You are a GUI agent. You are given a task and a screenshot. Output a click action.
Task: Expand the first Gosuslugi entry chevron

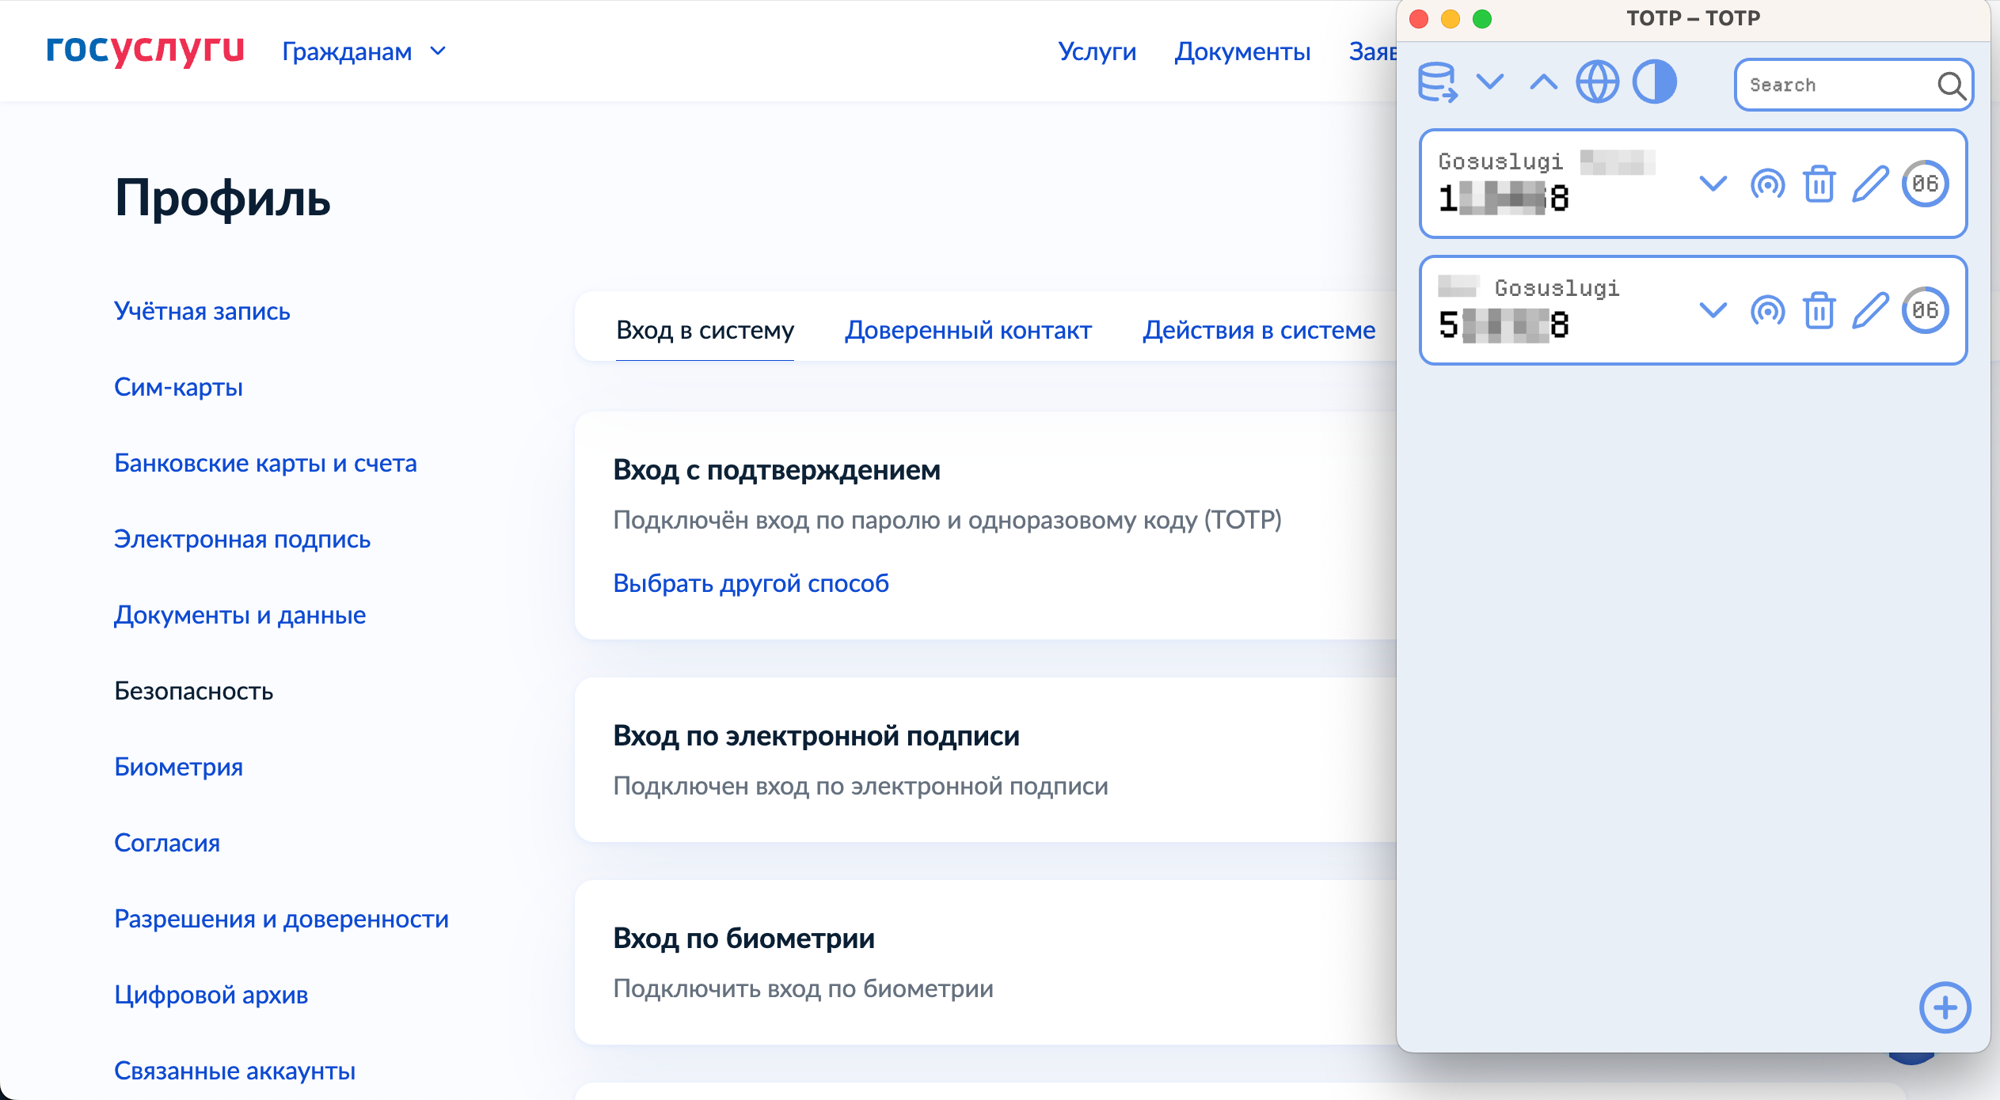point(1713,184)
